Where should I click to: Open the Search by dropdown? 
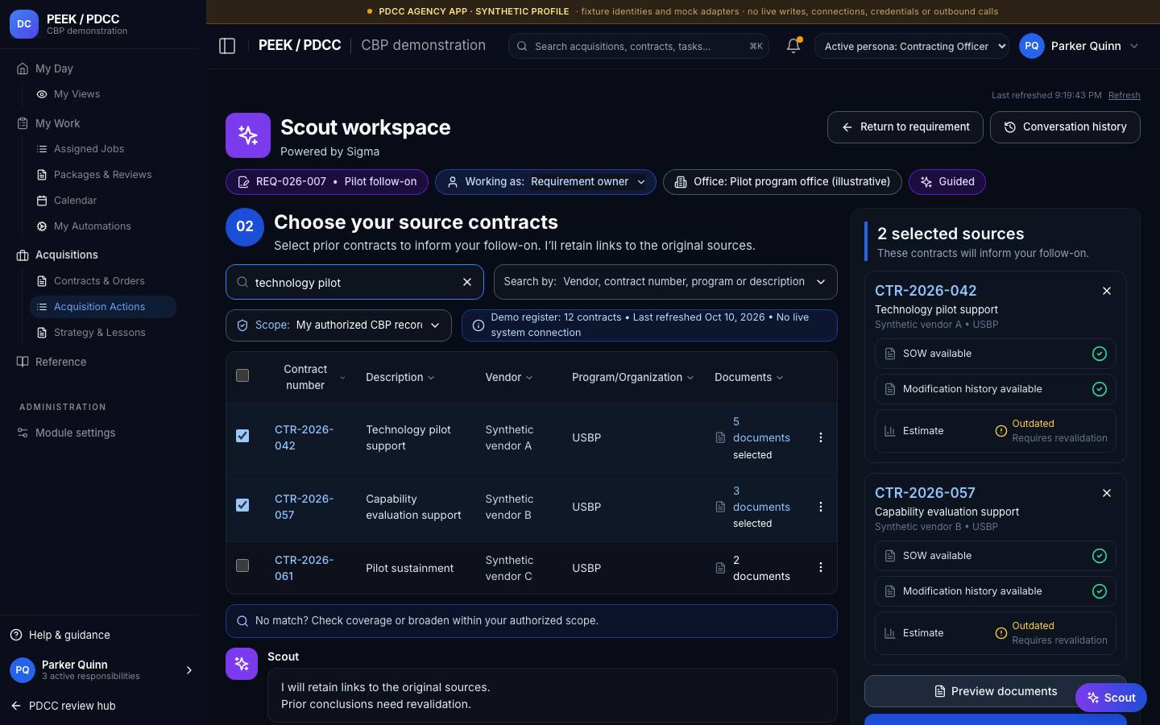[x=665, y=282]
